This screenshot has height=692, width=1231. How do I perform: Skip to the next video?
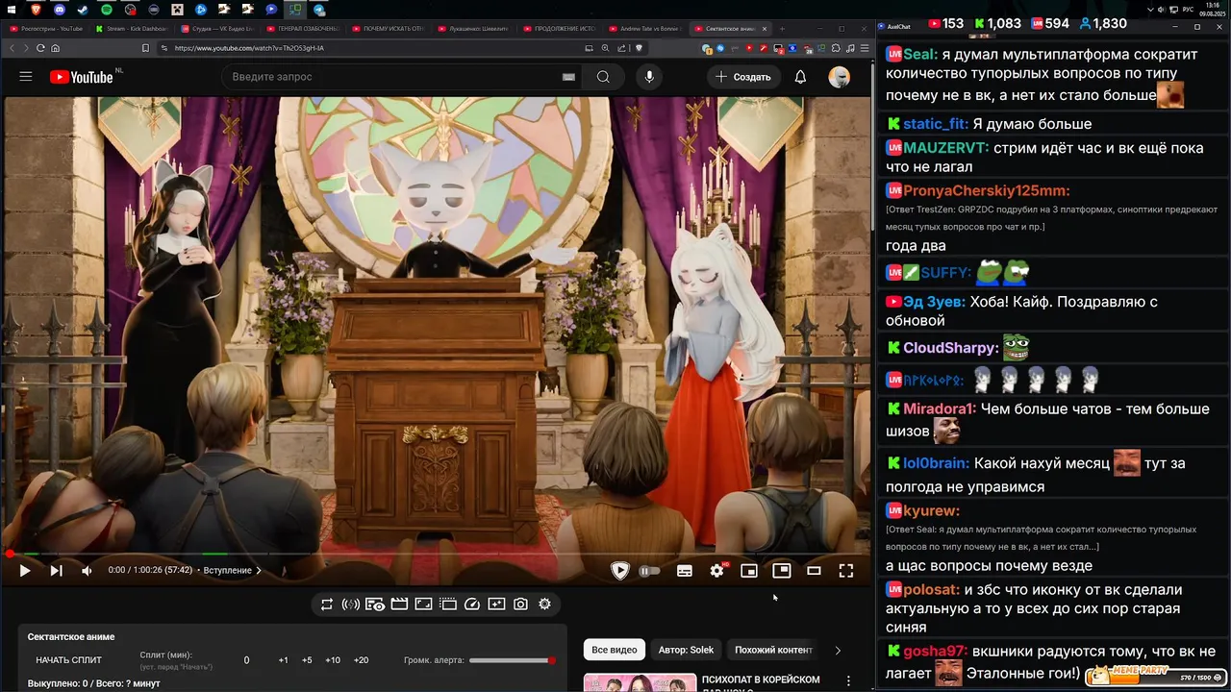click(x=56, y=571)
